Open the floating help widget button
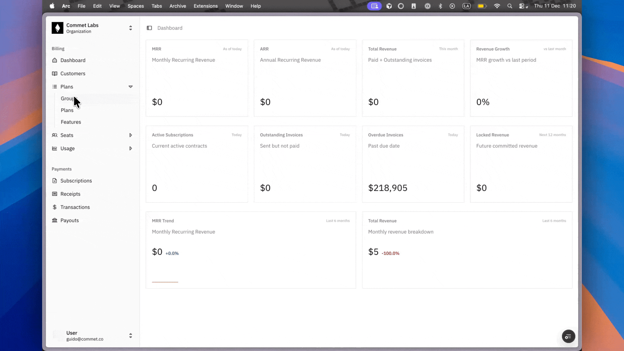Viewport: 624px width, 351px height. tap(568, 336)
